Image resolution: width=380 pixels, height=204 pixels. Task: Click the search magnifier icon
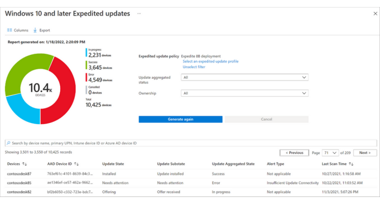(9, 143)
